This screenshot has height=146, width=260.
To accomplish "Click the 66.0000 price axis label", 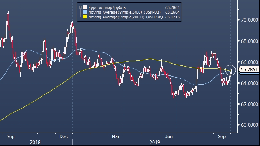I will click(x=249, y=62).
